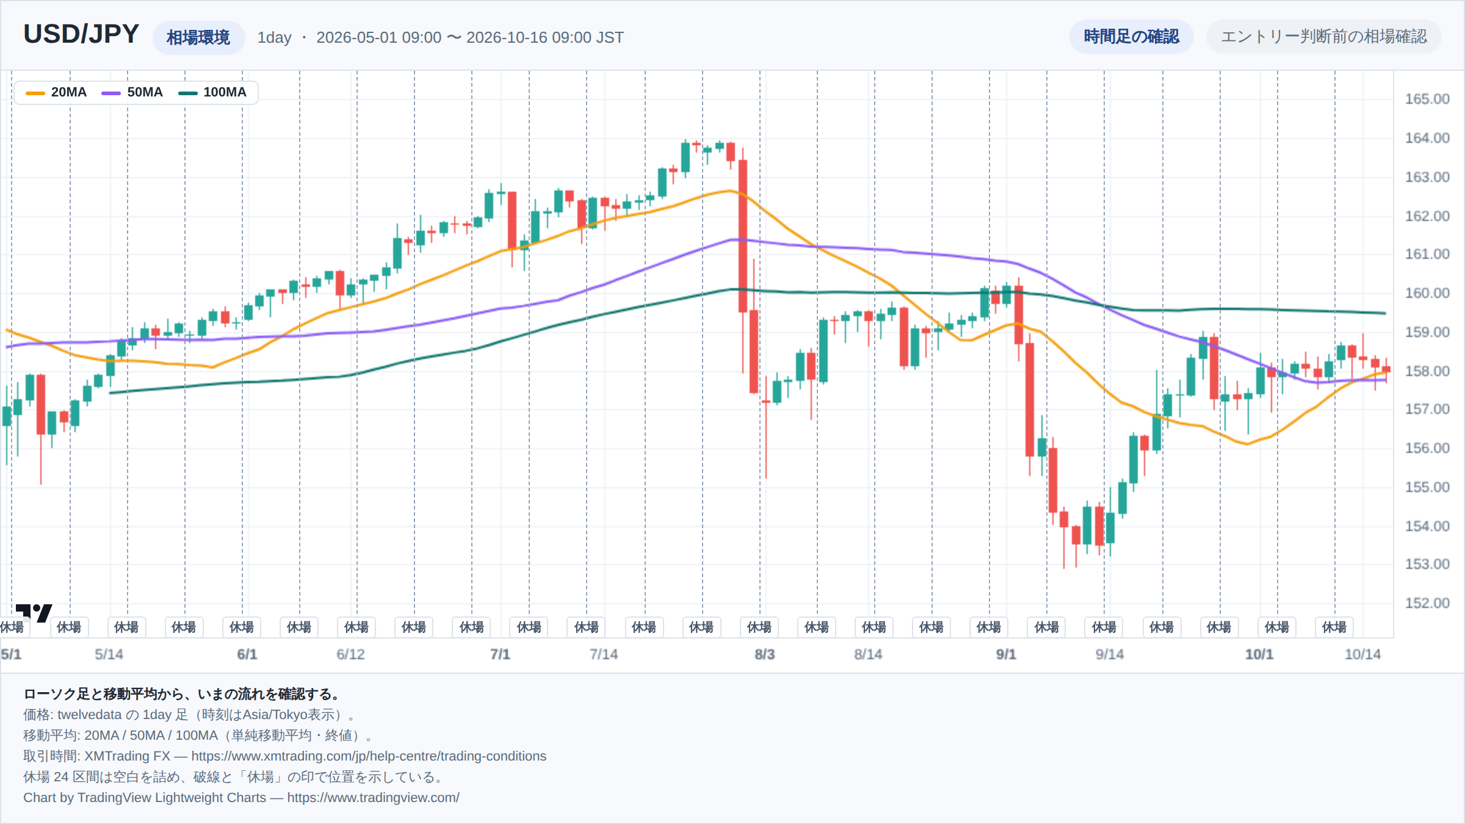The width and height of the screenshot is (1465, 824).
Task: Click the USD/JPY title
Action: [x=81, y=34]
